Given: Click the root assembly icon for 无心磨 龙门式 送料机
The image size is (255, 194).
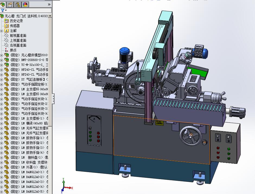Looking at the screenshot, I should [x=2, y=16].
